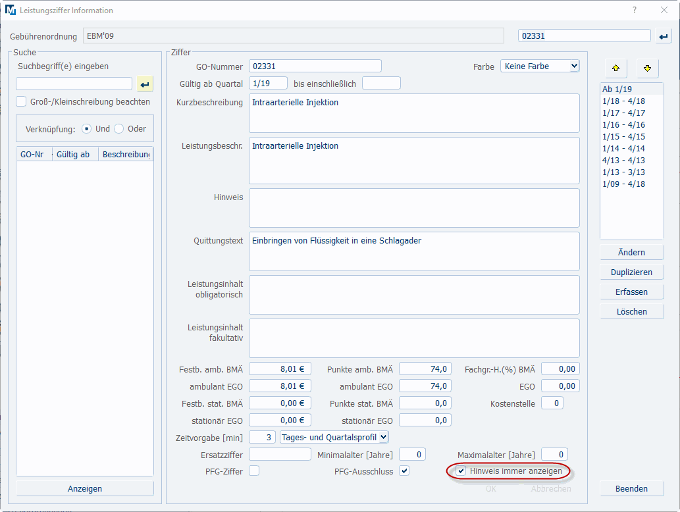Click the yellow down arrow button
680x512 pixels.
click(x=647, y=68)
